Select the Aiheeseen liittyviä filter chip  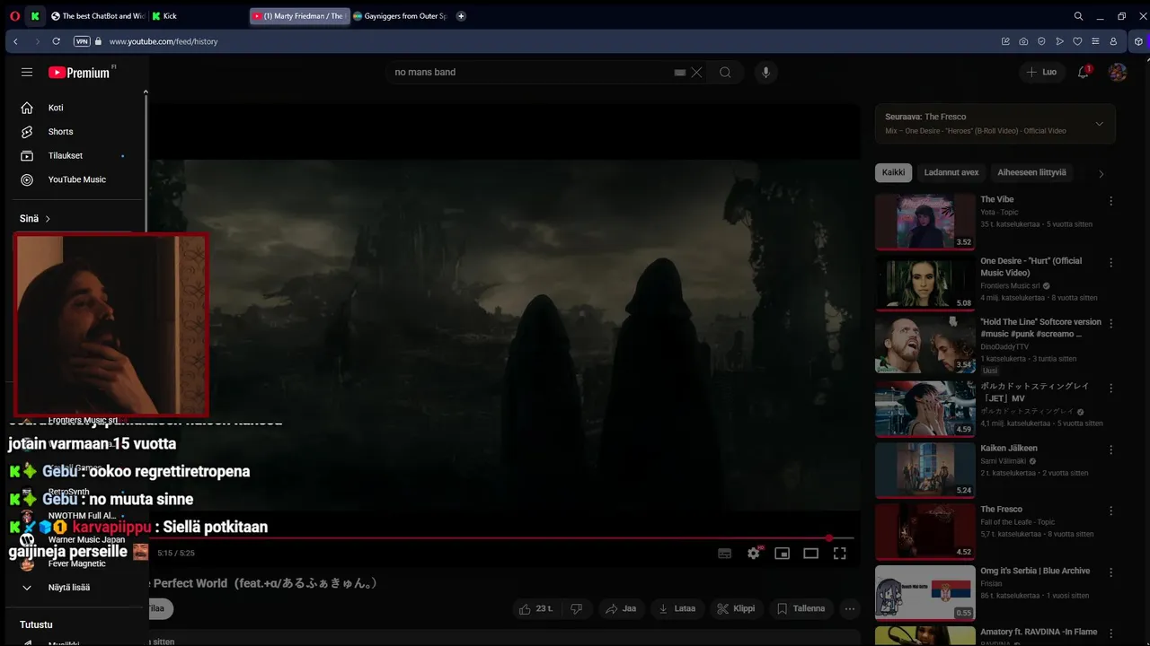[1031, 172]
